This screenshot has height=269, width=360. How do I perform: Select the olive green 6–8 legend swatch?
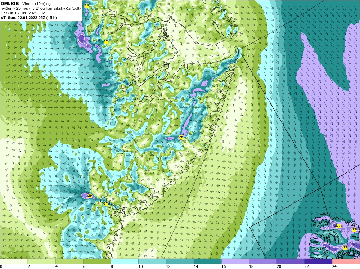pos(97,261)
